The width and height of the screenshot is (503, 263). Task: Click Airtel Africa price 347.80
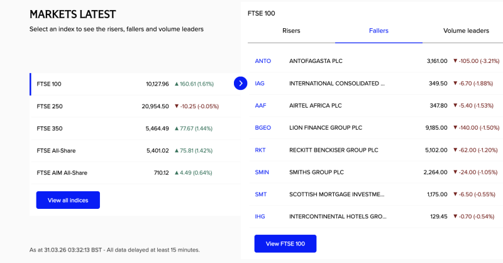coord(438,106)
